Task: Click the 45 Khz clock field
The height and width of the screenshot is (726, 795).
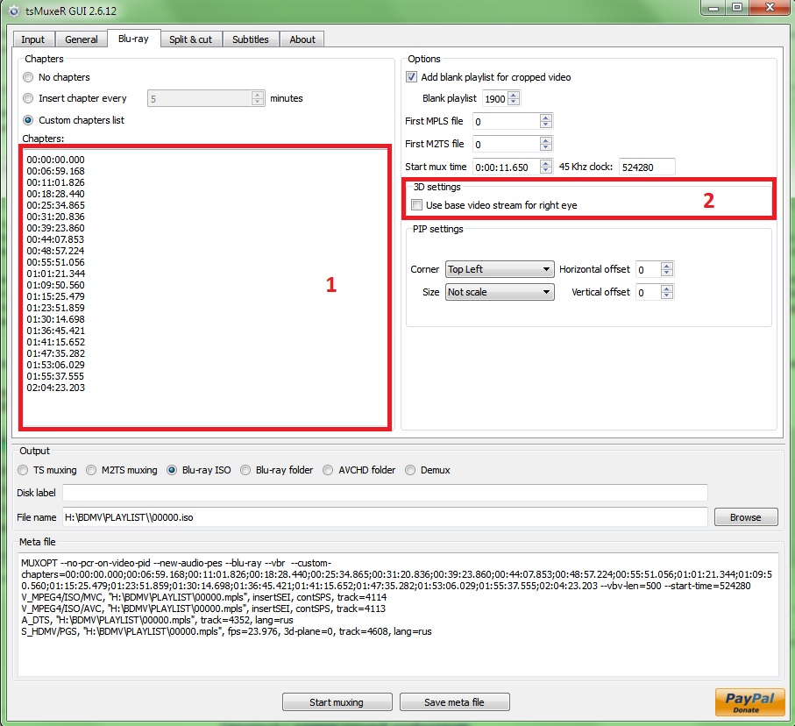Action: 647,167
